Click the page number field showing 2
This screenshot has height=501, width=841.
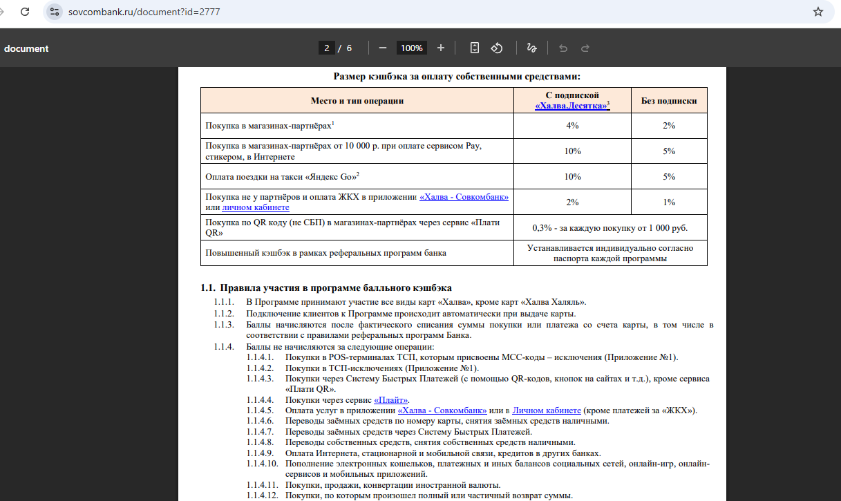327,48
